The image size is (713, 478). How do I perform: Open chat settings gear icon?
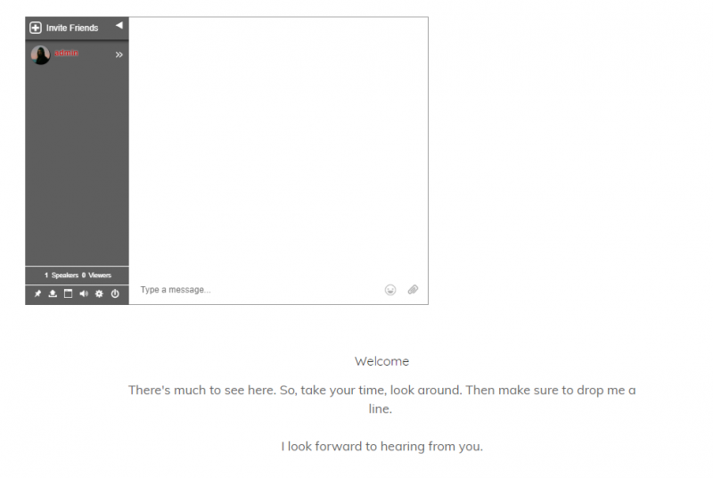pos(99,293)
